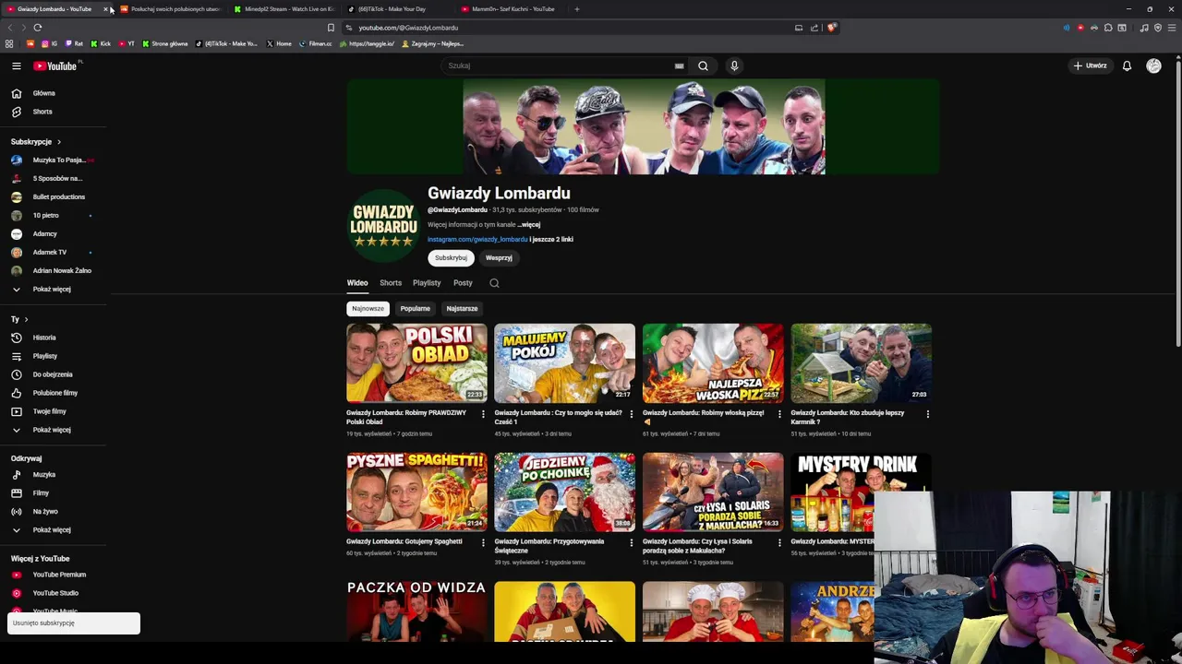Viewport: 1182px width, 664px height.
Task: Open the browser extensions puzzle icon
Action: [x=1108, y=28]
